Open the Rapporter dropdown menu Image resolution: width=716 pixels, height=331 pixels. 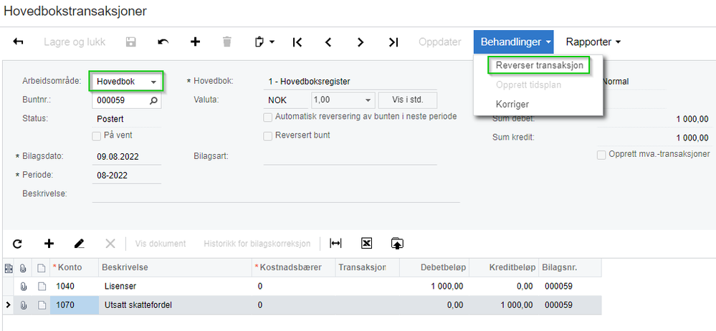(x=593, y=42)
